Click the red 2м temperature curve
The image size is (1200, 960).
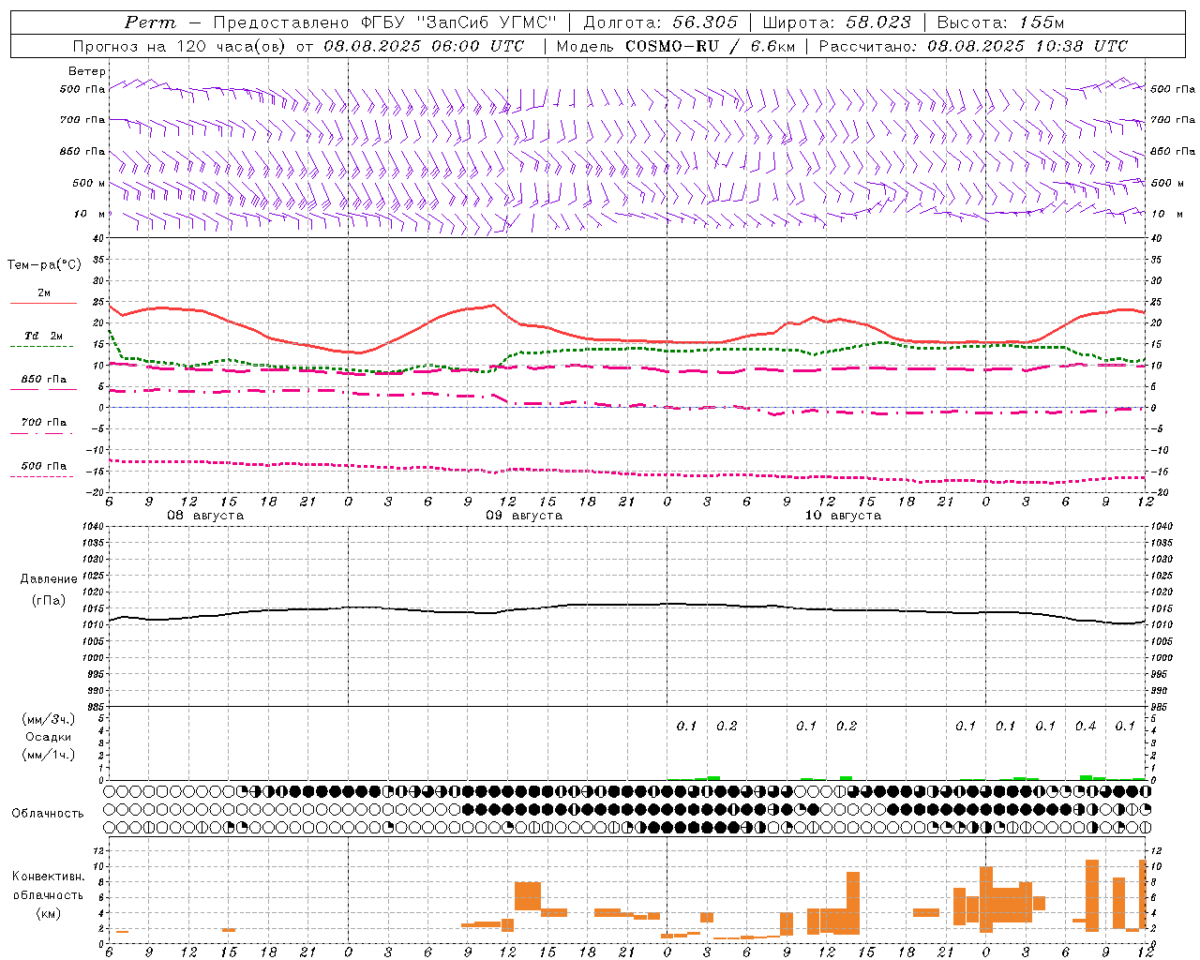(626, 339)
